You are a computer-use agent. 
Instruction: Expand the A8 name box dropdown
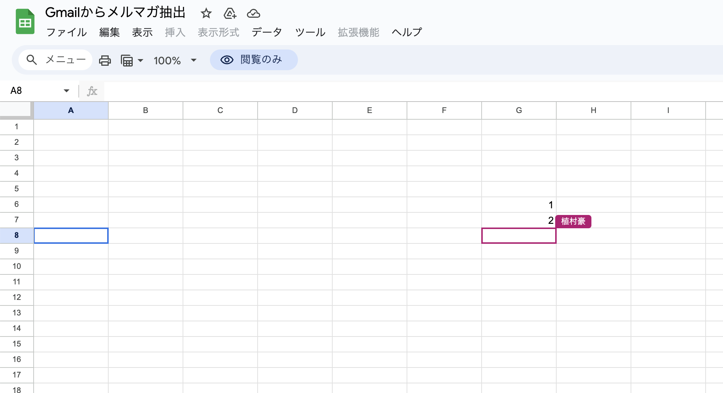tap(67, 91)
